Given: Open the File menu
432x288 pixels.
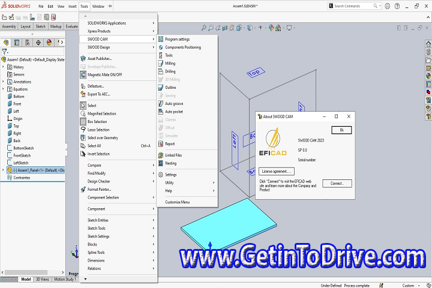Looking at the screenshot, I should [x=41, y=6].
